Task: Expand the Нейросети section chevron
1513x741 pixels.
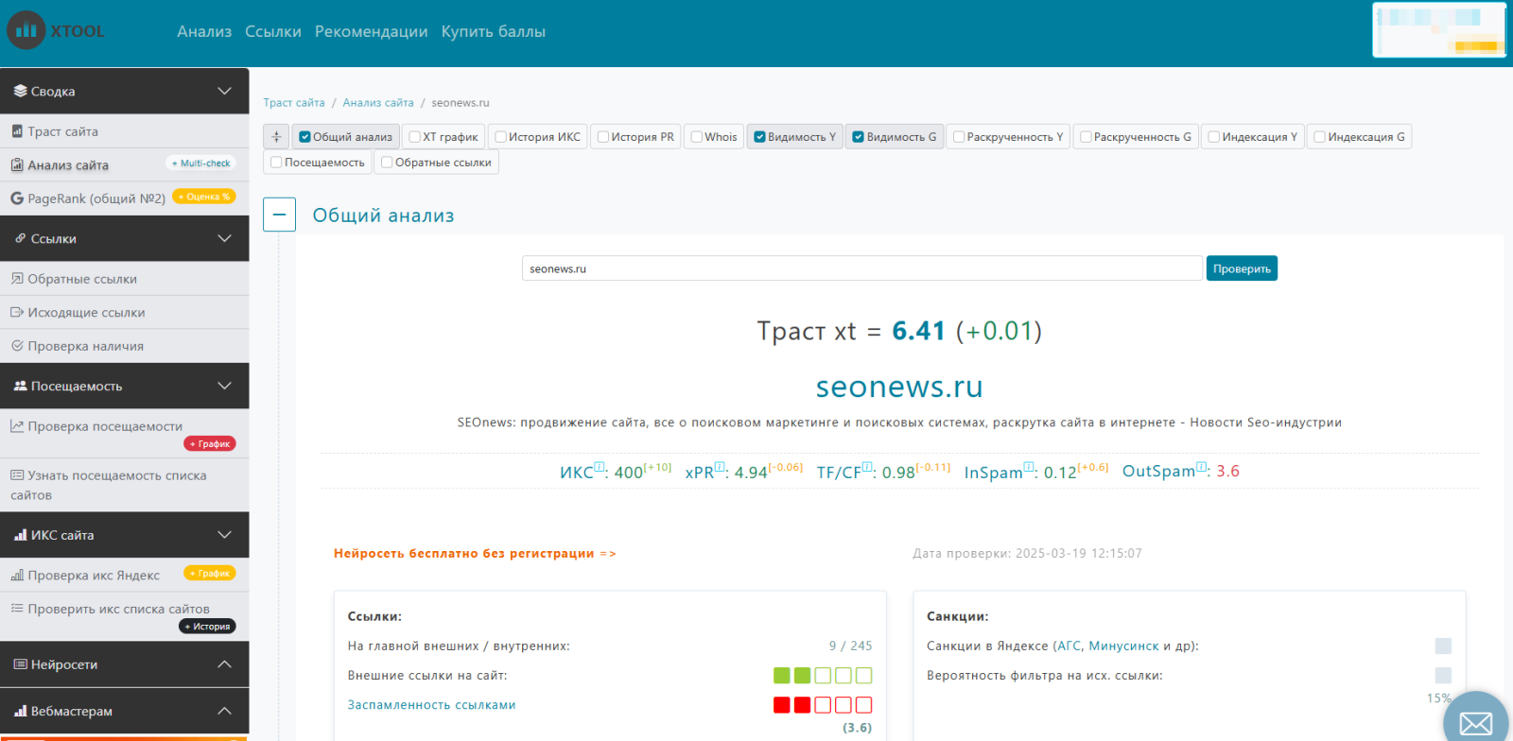Action: point(224,664)
